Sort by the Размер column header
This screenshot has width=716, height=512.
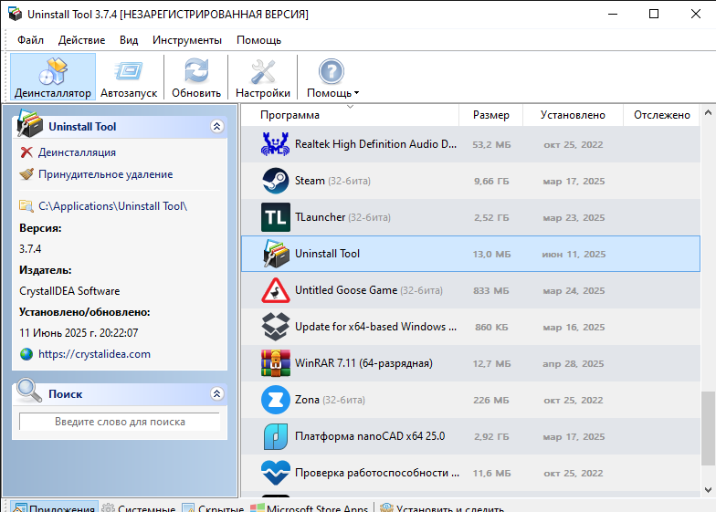(x=491, y=115)
